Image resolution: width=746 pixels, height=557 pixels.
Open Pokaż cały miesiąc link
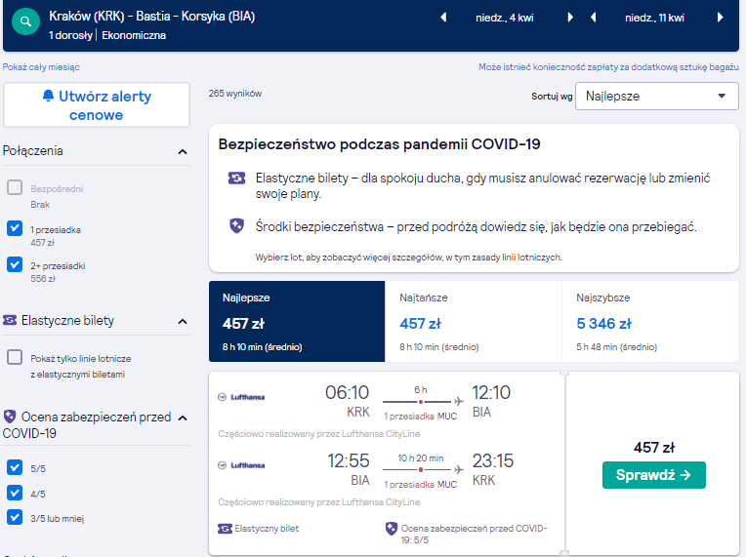pos(41,67)
